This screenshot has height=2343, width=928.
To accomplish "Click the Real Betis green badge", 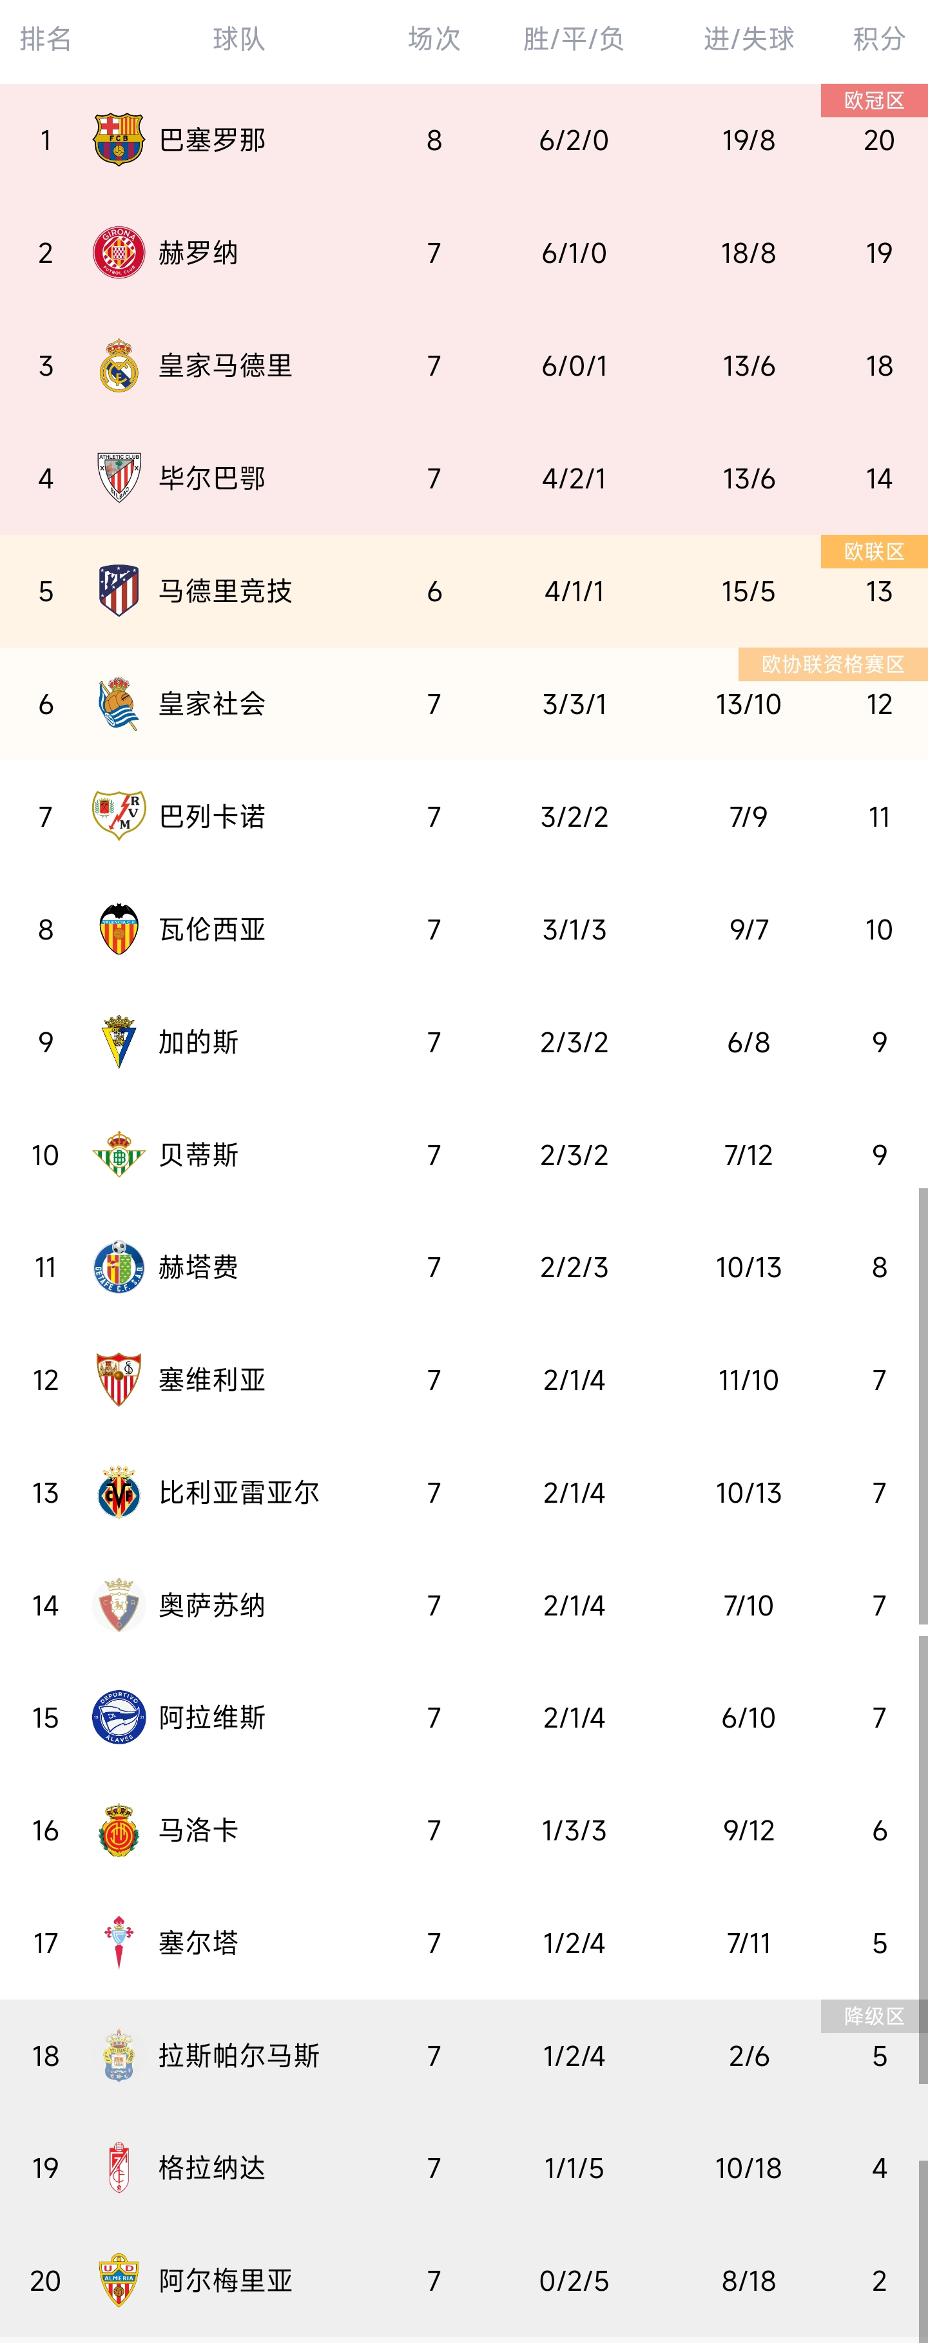I will click(119, 1154).
